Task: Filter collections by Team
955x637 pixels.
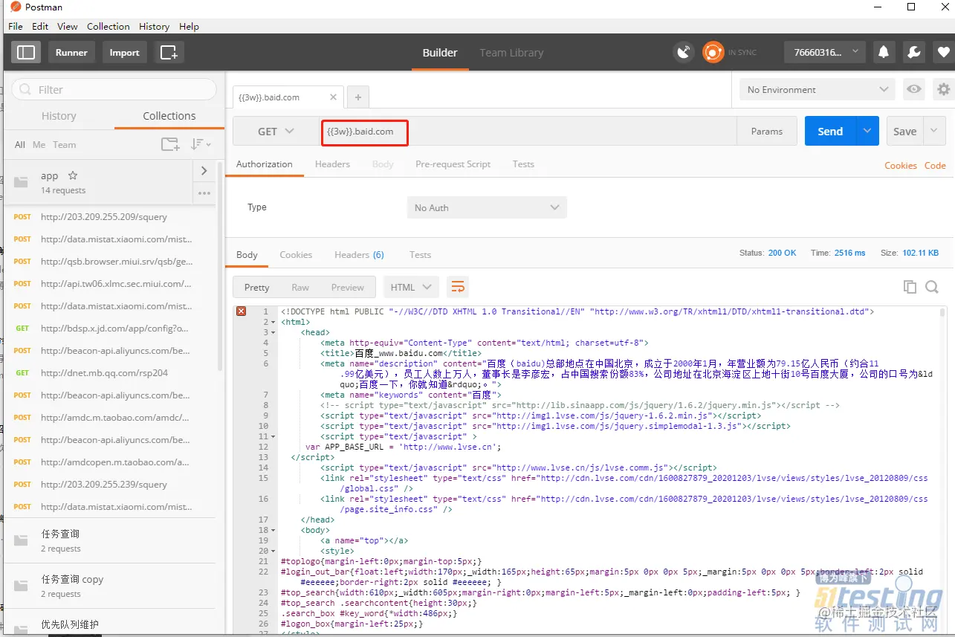Action: pyautogui.click(x=64, y=144)
